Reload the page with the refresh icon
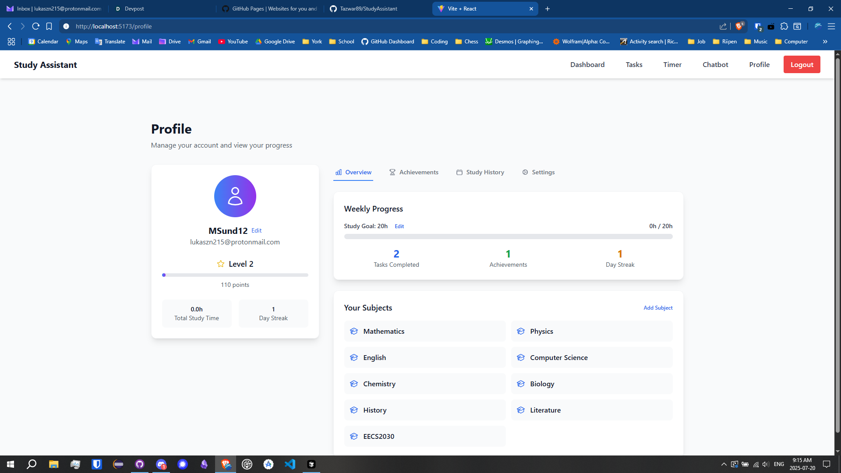This screenshot has width=841, height=473. (36, 26)
